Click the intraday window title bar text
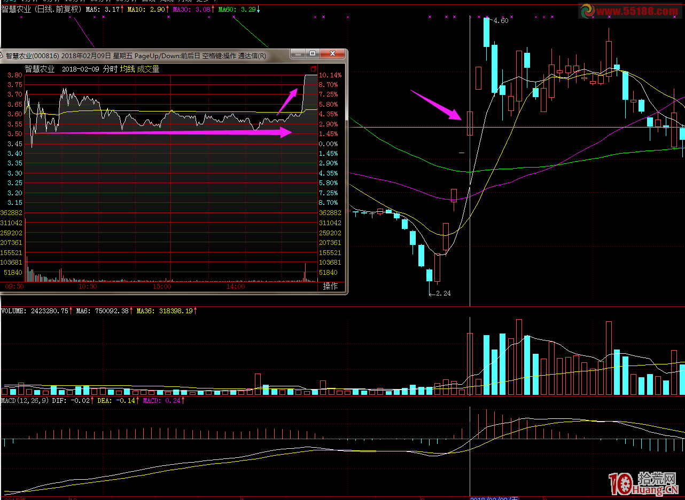This screenshot has width=685, height=500. (136, 55)
